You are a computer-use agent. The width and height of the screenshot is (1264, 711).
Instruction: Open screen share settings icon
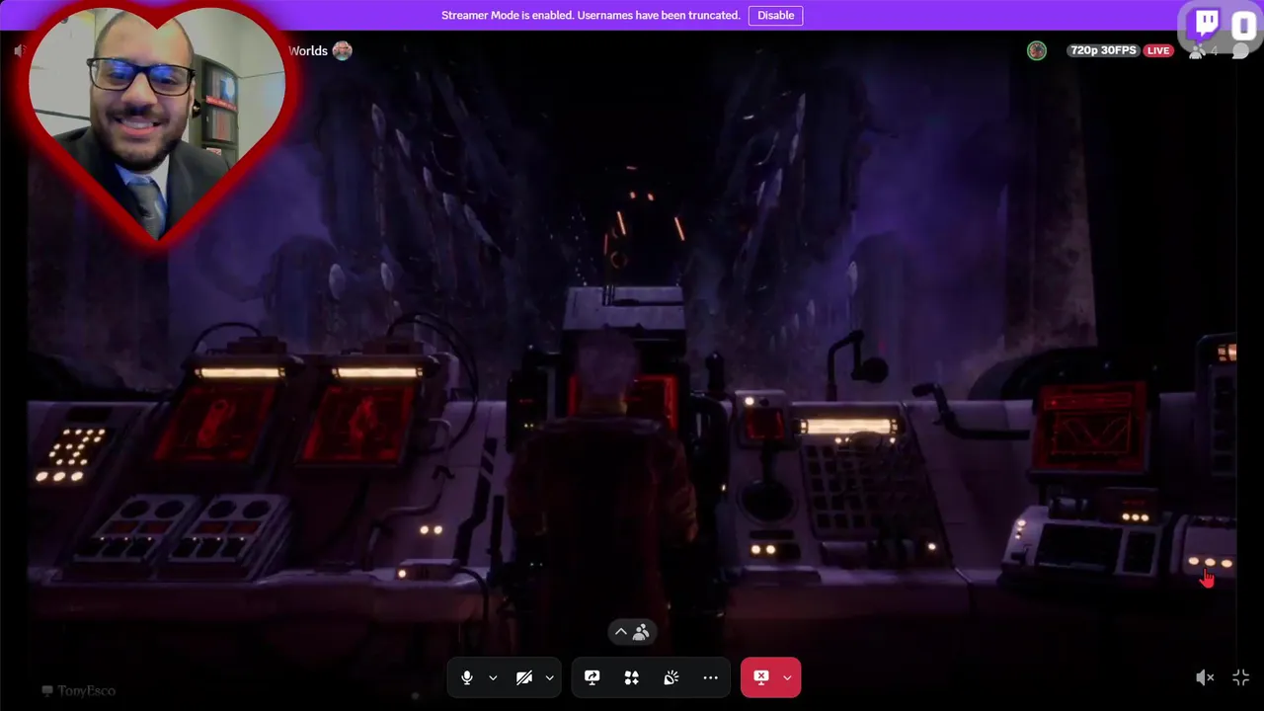[592, 677]
